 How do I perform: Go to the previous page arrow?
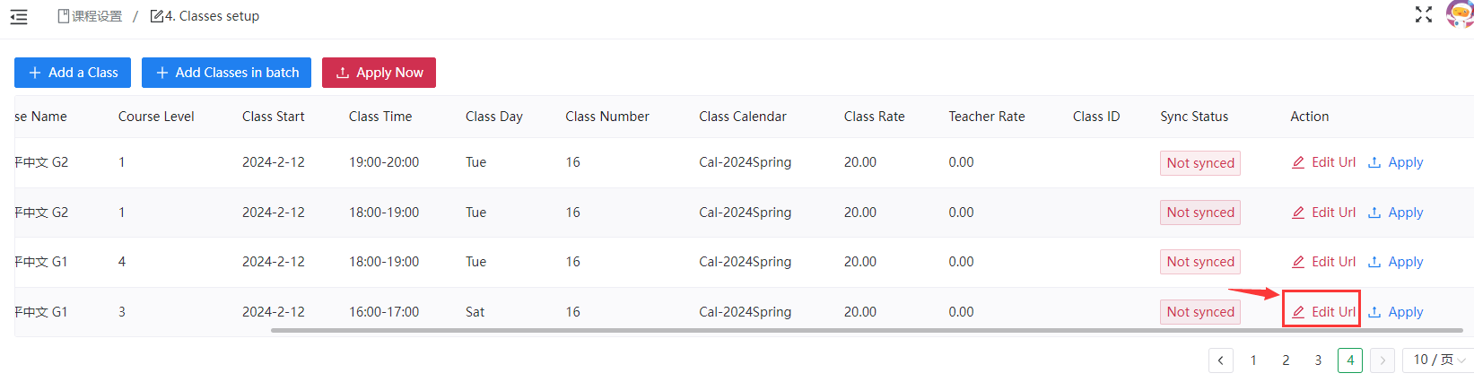tap(1220, 360)
